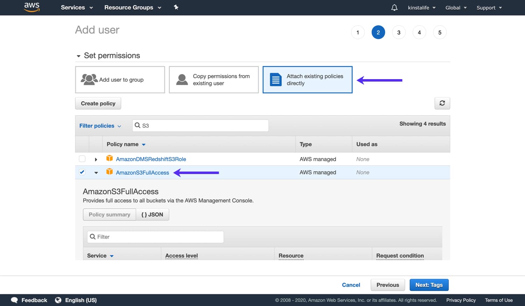Click the AmazonDMSRedshiftS3Role policy icon
The image size is (525, 306).
coord(110,159)
